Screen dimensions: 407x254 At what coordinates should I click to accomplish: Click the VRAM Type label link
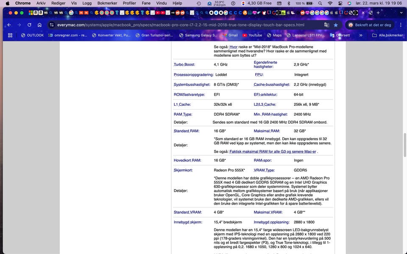[264, 170]
